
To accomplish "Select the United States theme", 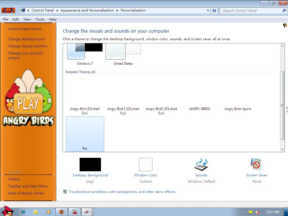I will click(123, 54).
